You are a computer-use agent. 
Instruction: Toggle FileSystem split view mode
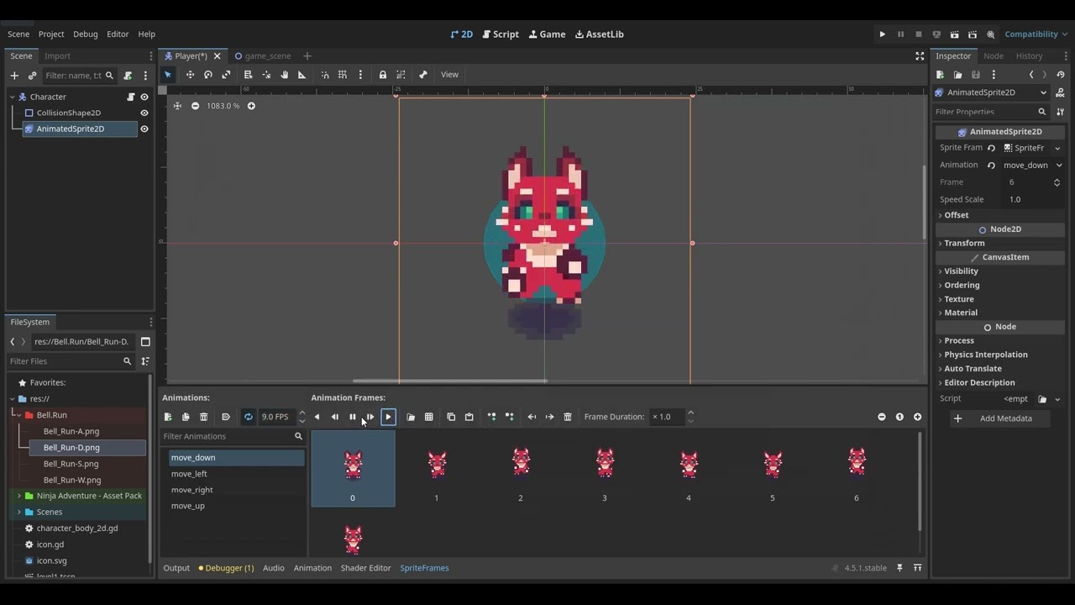tap(145, 342)
